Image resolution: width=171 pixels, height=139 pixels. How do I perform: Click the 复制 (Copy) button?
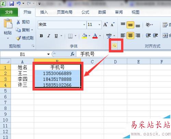click(23, 30)
